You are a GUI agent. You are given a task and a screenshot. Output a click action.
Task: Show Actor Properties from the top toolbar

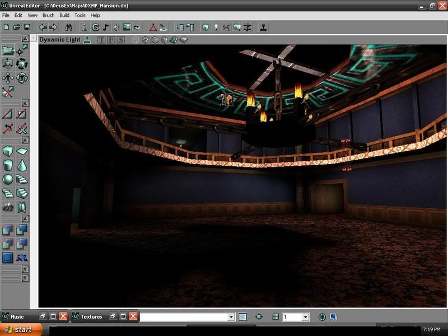click(180, 27)
